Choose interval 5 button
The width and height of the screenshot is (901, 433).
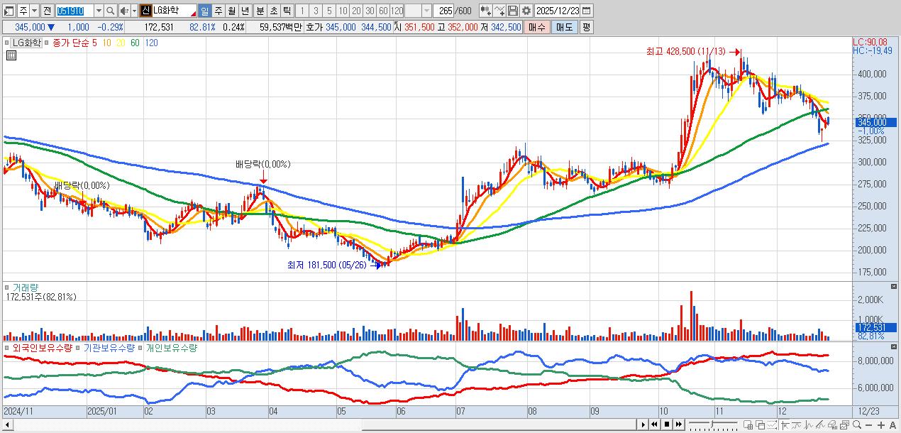(x=329, y=11)
